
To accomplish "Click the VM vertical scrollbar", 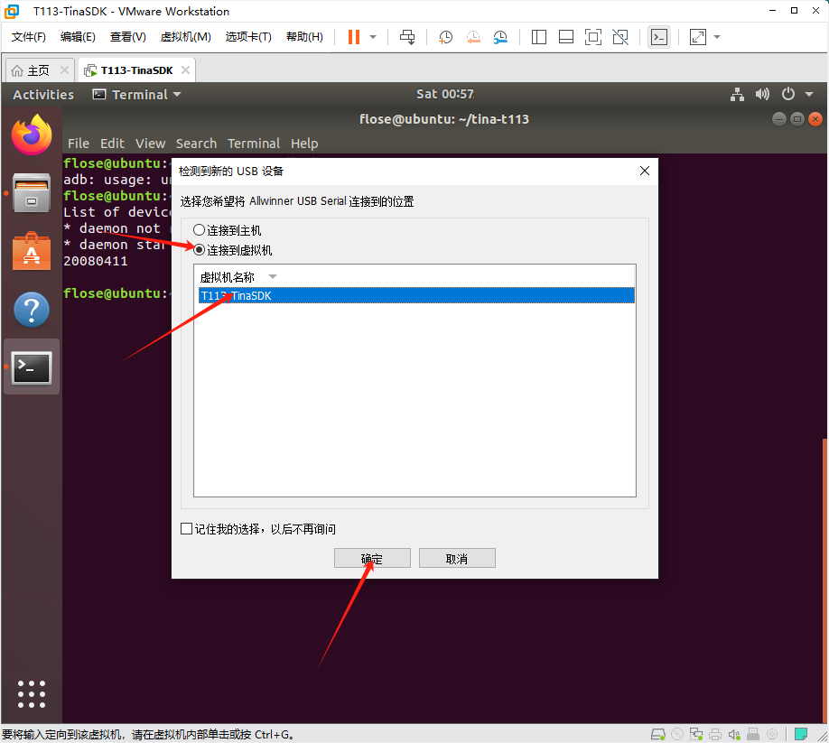I will 824,580.
